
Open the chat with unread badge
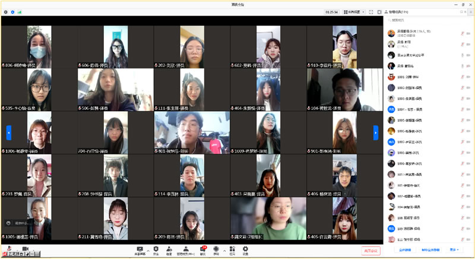pyautogui.click(x=202, y=250)
